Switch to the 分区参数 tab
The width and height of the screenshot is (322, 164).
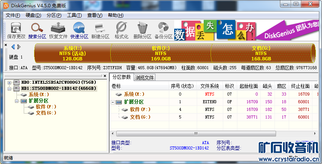point(122,77)
